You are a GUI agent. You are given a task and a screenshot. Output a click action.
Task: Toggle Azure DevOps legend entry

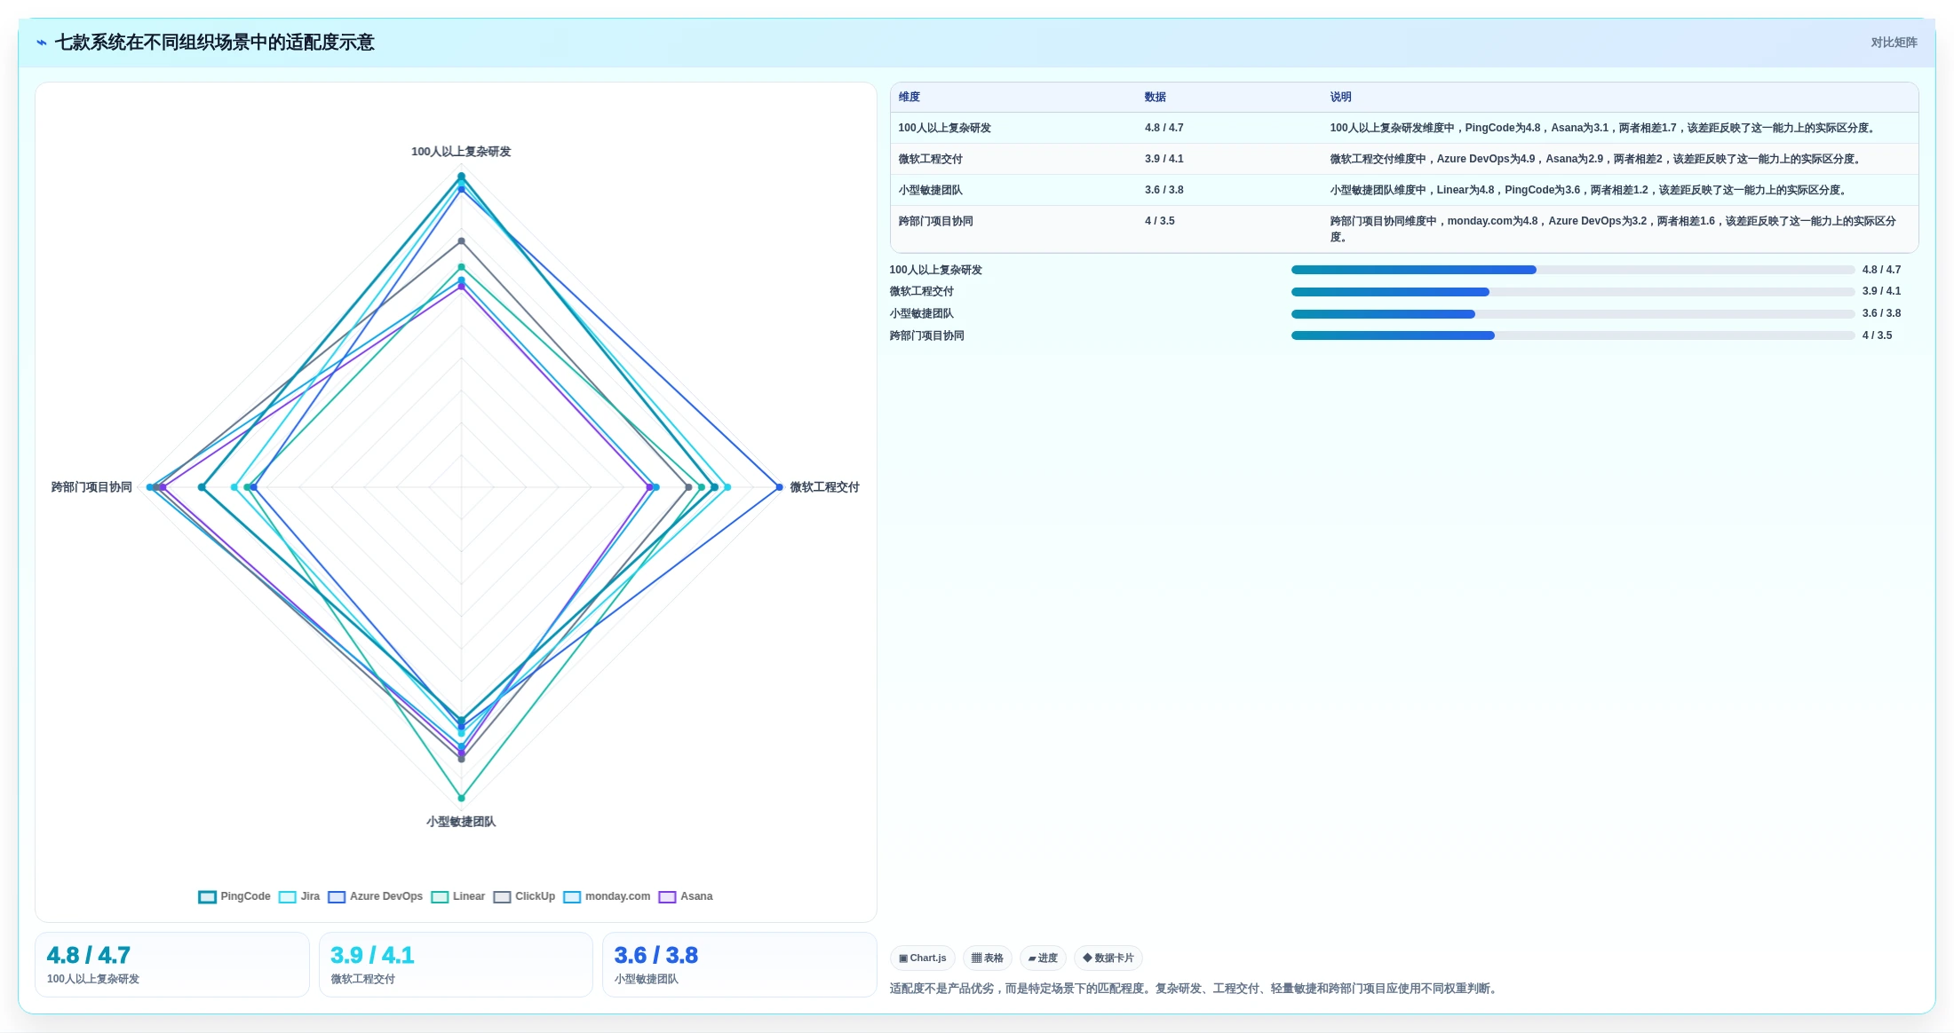376,896
